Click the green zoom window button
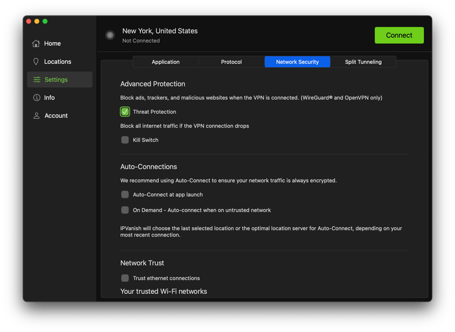This screenshot has width=455, height=332. [x=45, y=21]
